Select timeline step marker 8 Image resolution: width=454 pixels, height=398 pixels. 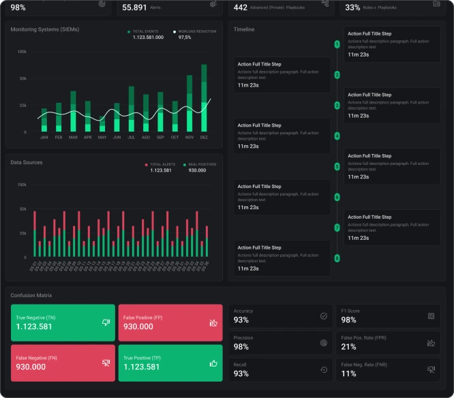click(337, 258)
